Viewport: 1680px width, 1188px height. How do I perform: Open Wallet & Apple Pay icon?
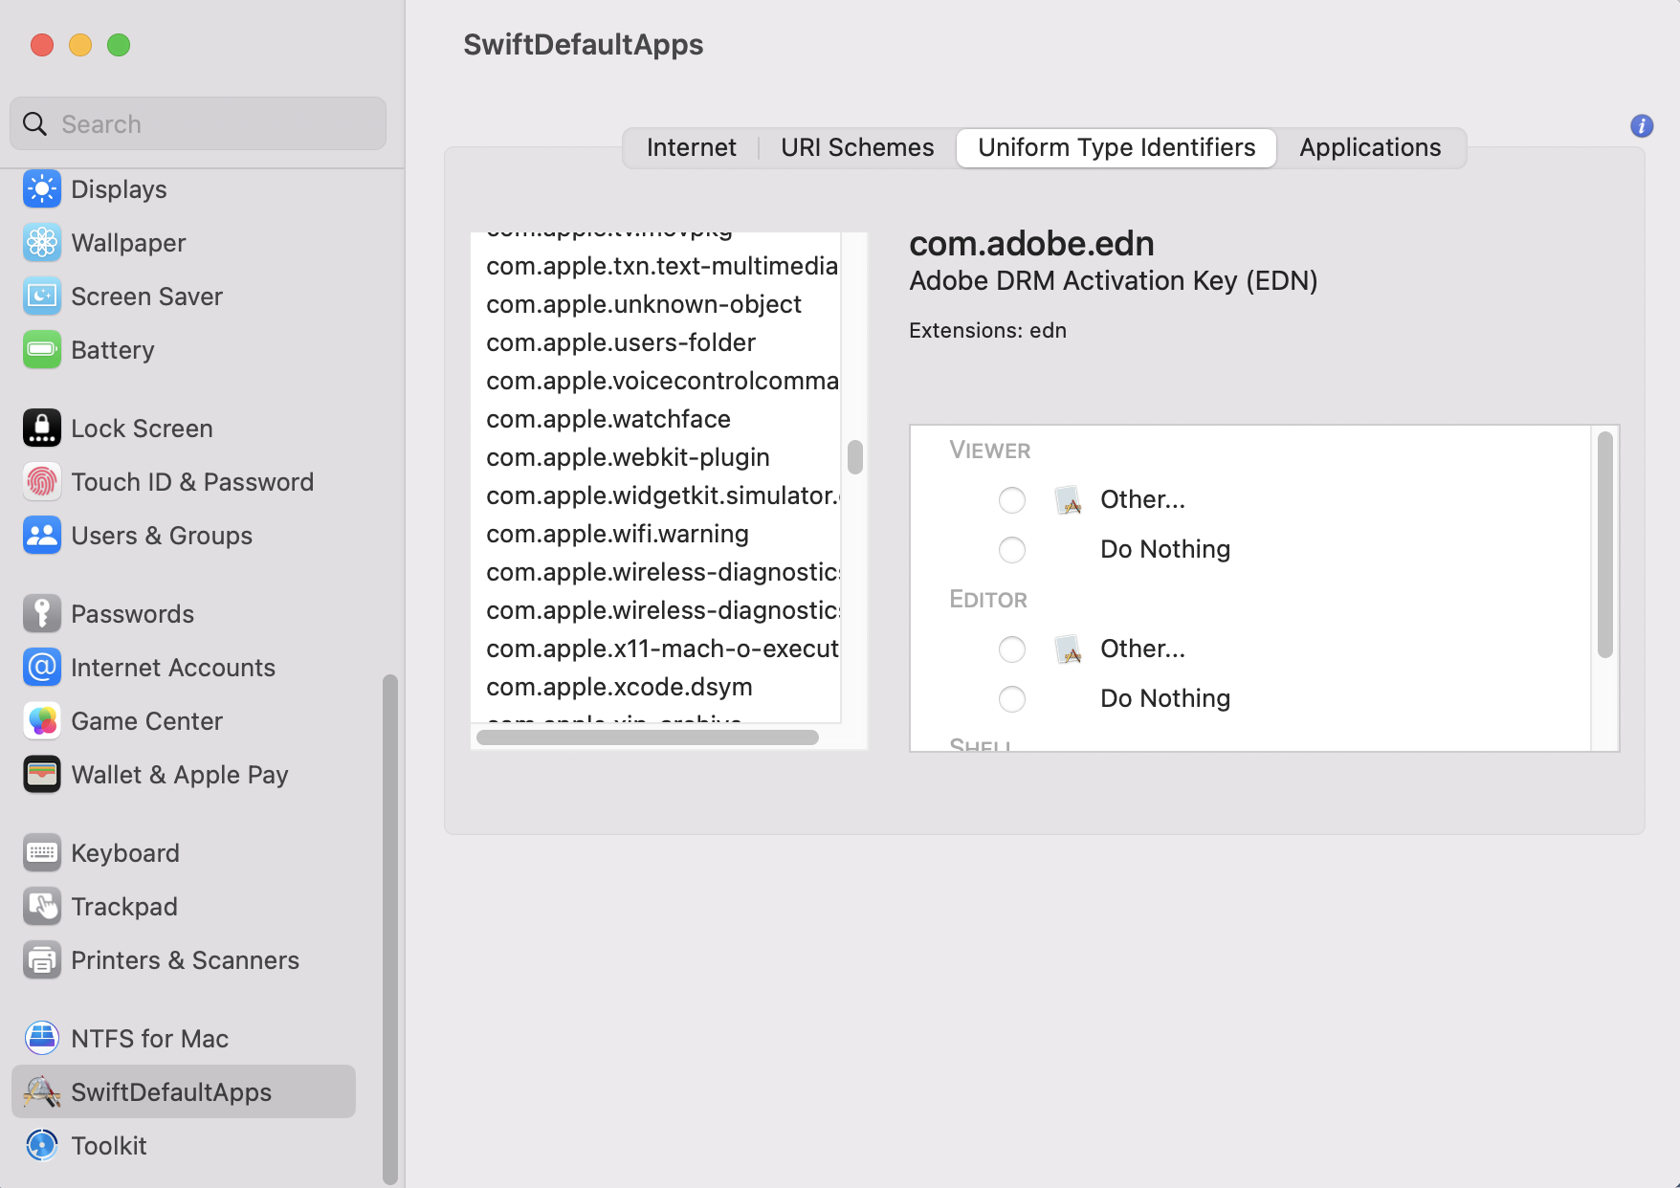(x=42, y=775)
